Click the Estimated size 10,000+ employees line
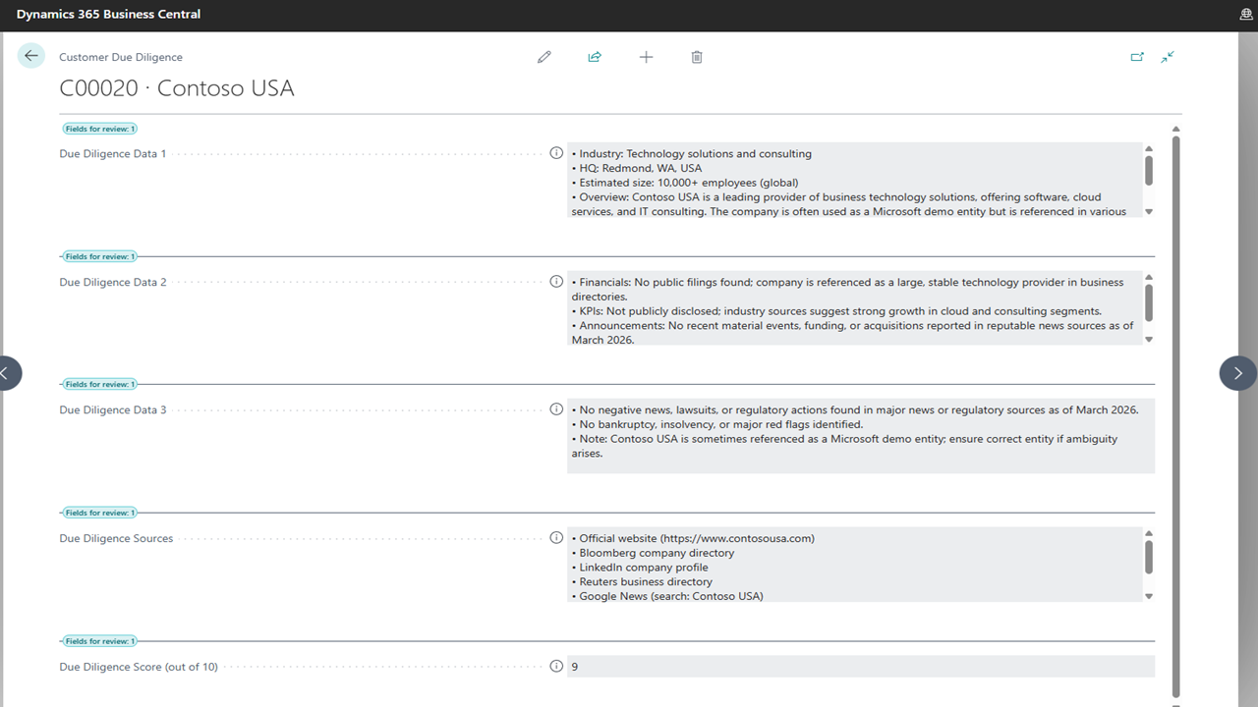Image resolution: width=1258 pixels, height=707 pixels. click(685, 183)
